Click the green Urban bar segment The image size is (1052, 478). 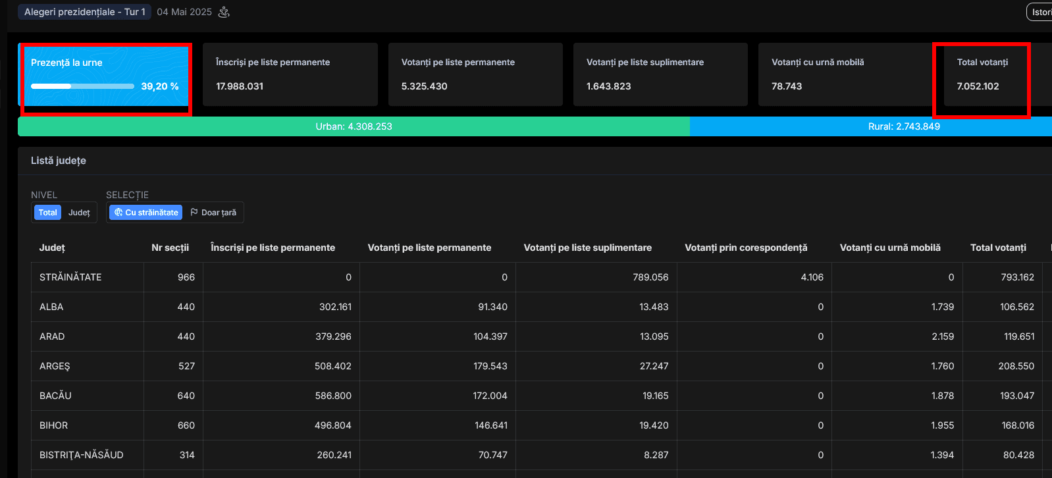354,126
